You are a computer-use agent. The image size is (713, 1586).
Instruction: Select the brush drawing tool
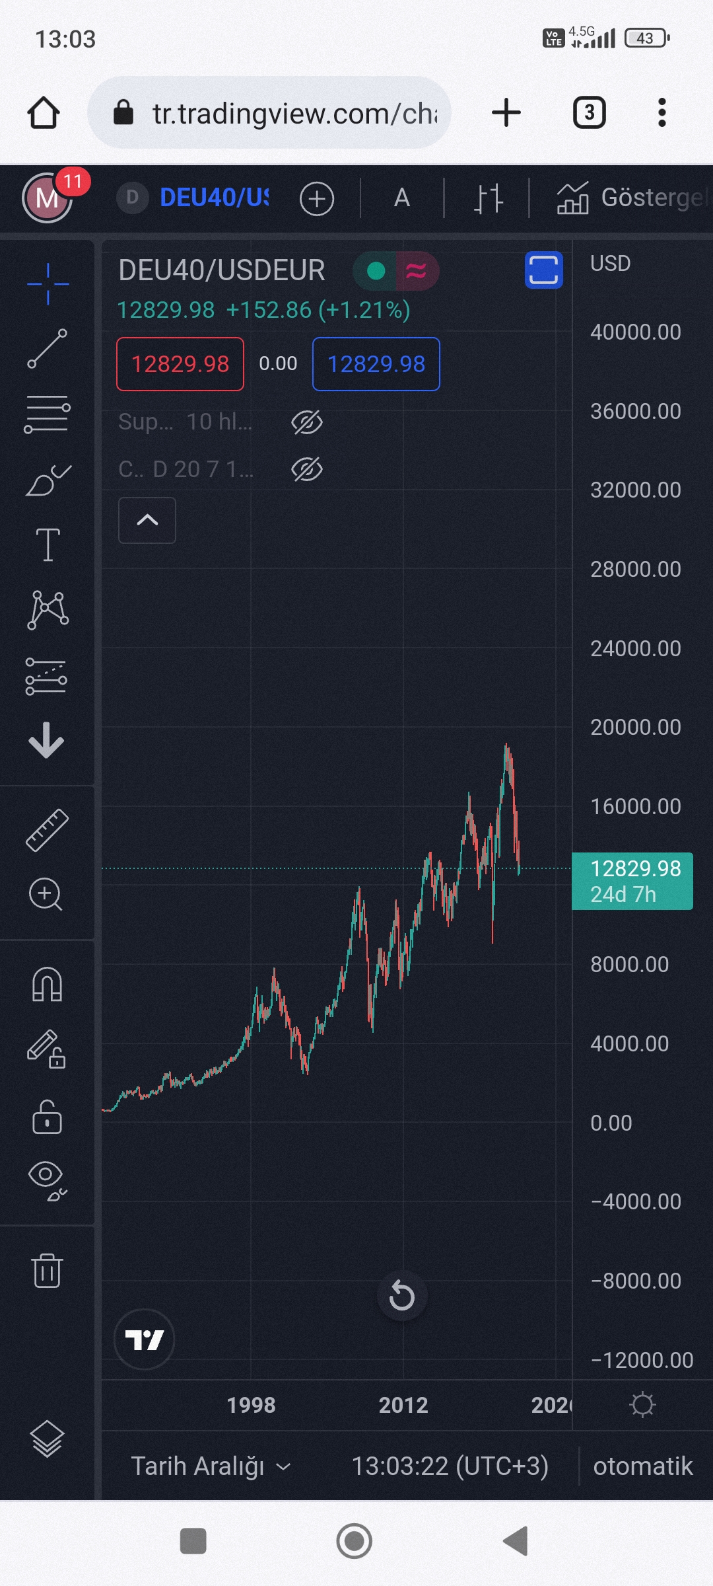pos(48,480)
